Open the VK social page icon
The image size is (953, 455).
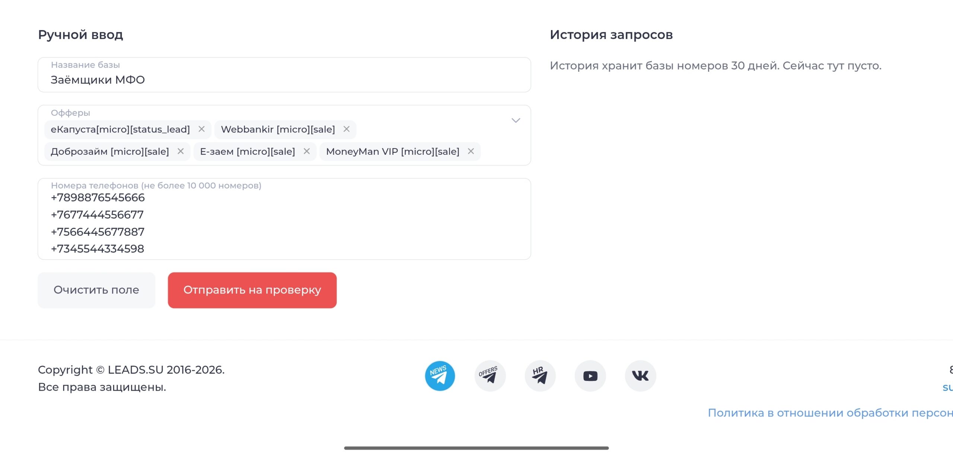coord(640,376)
